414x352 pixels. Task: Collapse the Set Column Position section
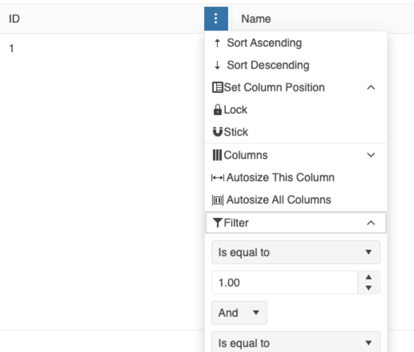pyautogui.click(x=371, y=88)
